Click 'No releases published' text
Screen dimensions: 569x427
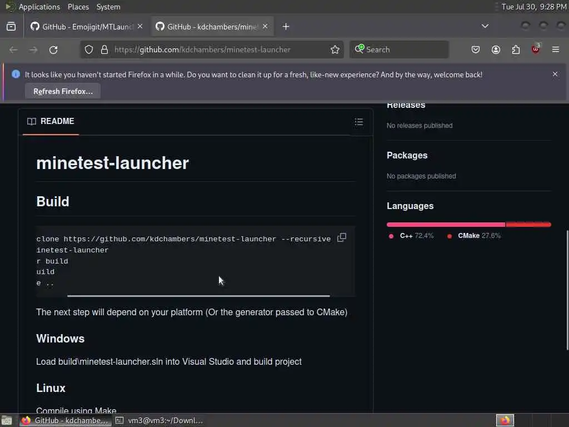click(x=420, y=126)
